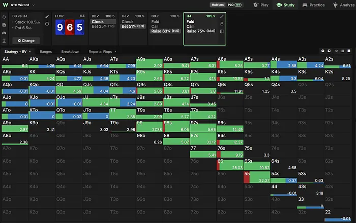
Task: Click the pencil edit icon beside BB vs HJ
Action: pyautogui.click(x=47, y=17)
